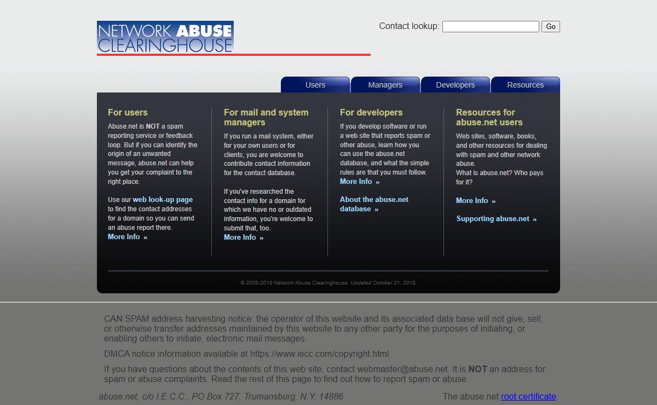Click More Info under Resources for abuse.net users
657x405 pixels.
click(476, 201)
